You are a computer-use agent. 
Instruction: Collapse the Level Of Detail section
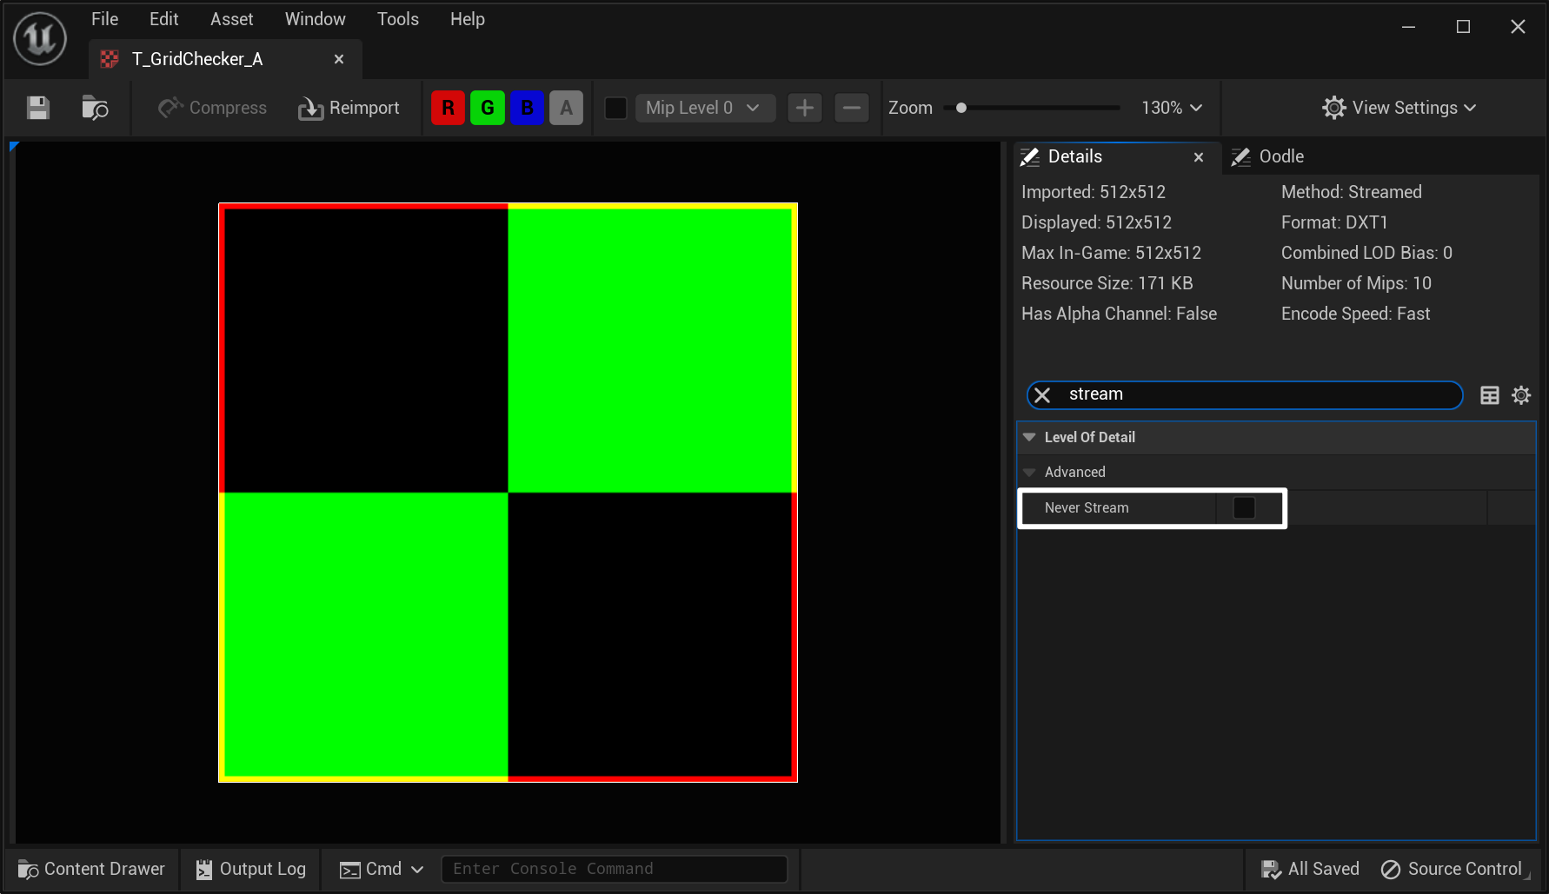[x=1030, y=437]
